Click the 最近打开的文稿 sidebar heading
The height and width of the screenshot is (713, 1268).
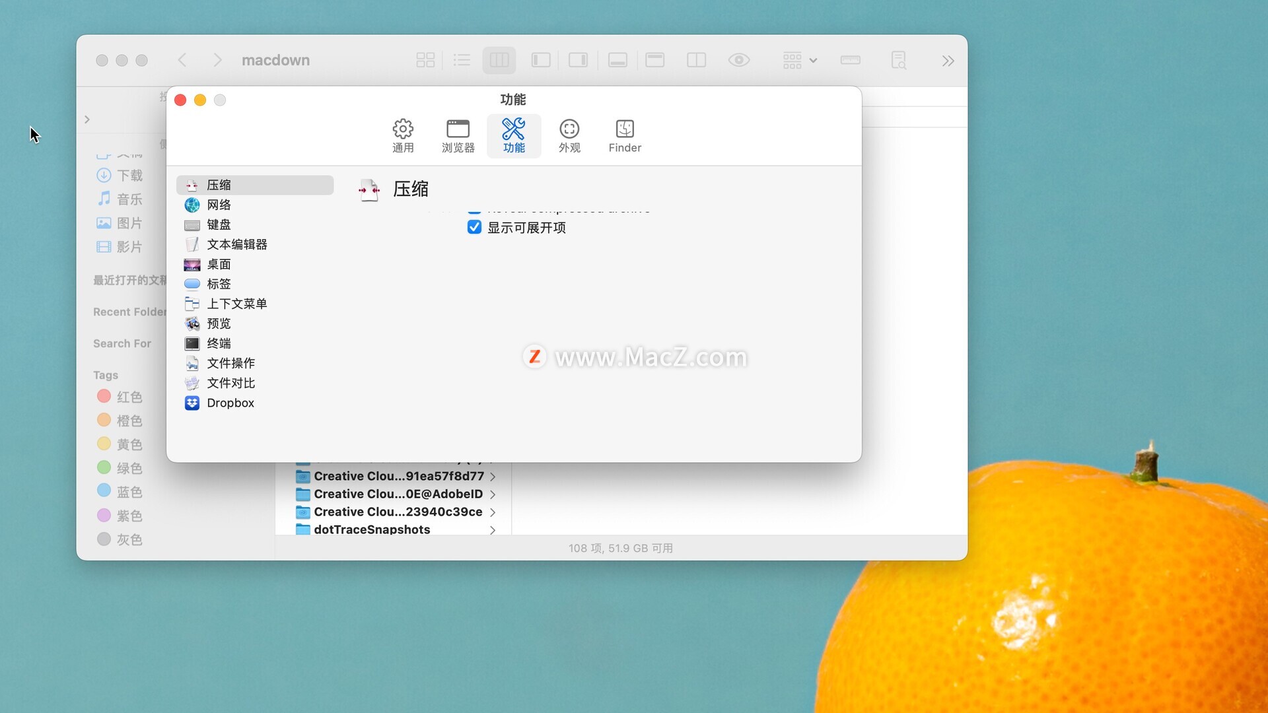129,280
